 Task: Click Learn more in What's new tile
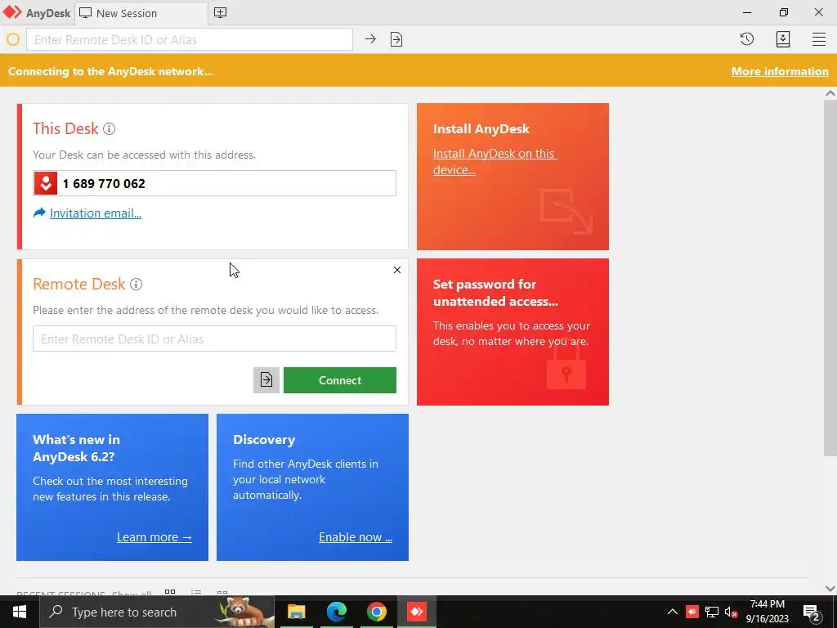[x=154, y=536]
